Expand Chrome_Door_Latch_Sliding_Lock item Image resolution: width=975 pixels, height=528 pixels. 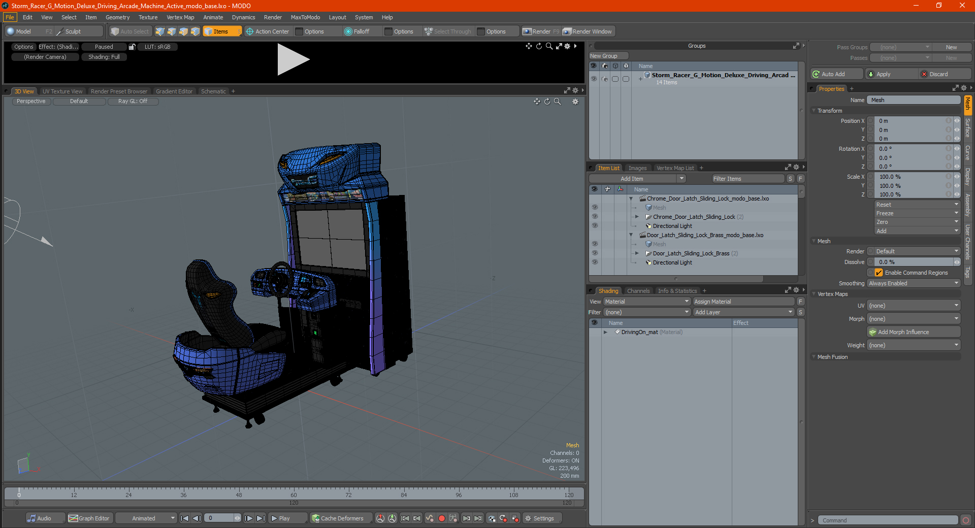[637, 217]
